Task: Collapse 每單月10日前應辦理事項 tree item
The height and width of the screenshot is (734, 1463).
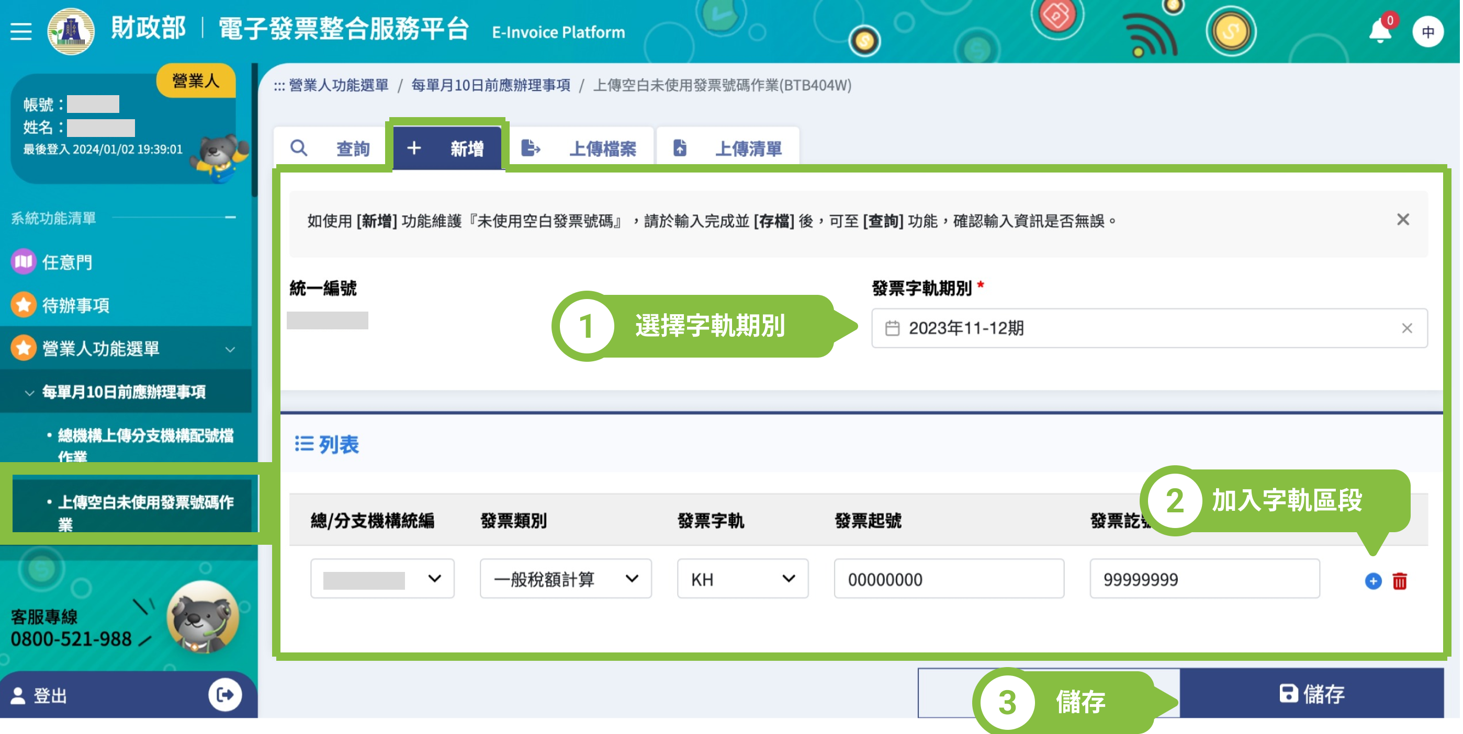Action: pos(29,393)
